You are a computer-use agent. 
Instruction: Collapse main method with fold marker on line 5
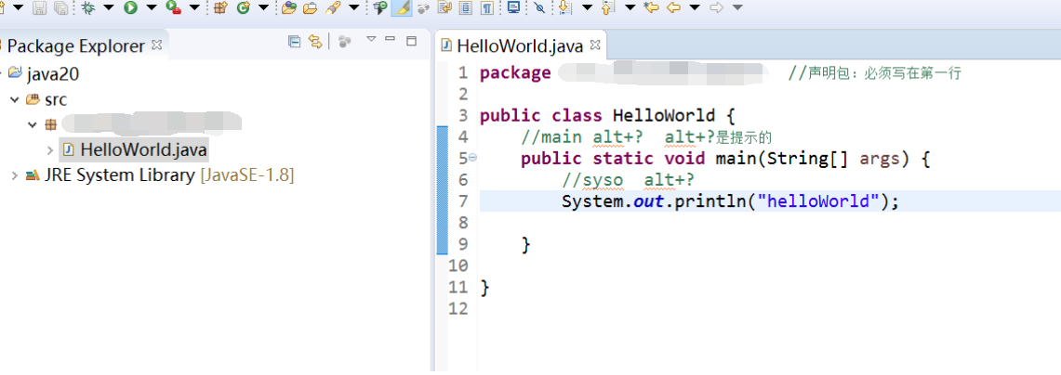point(473,158)
